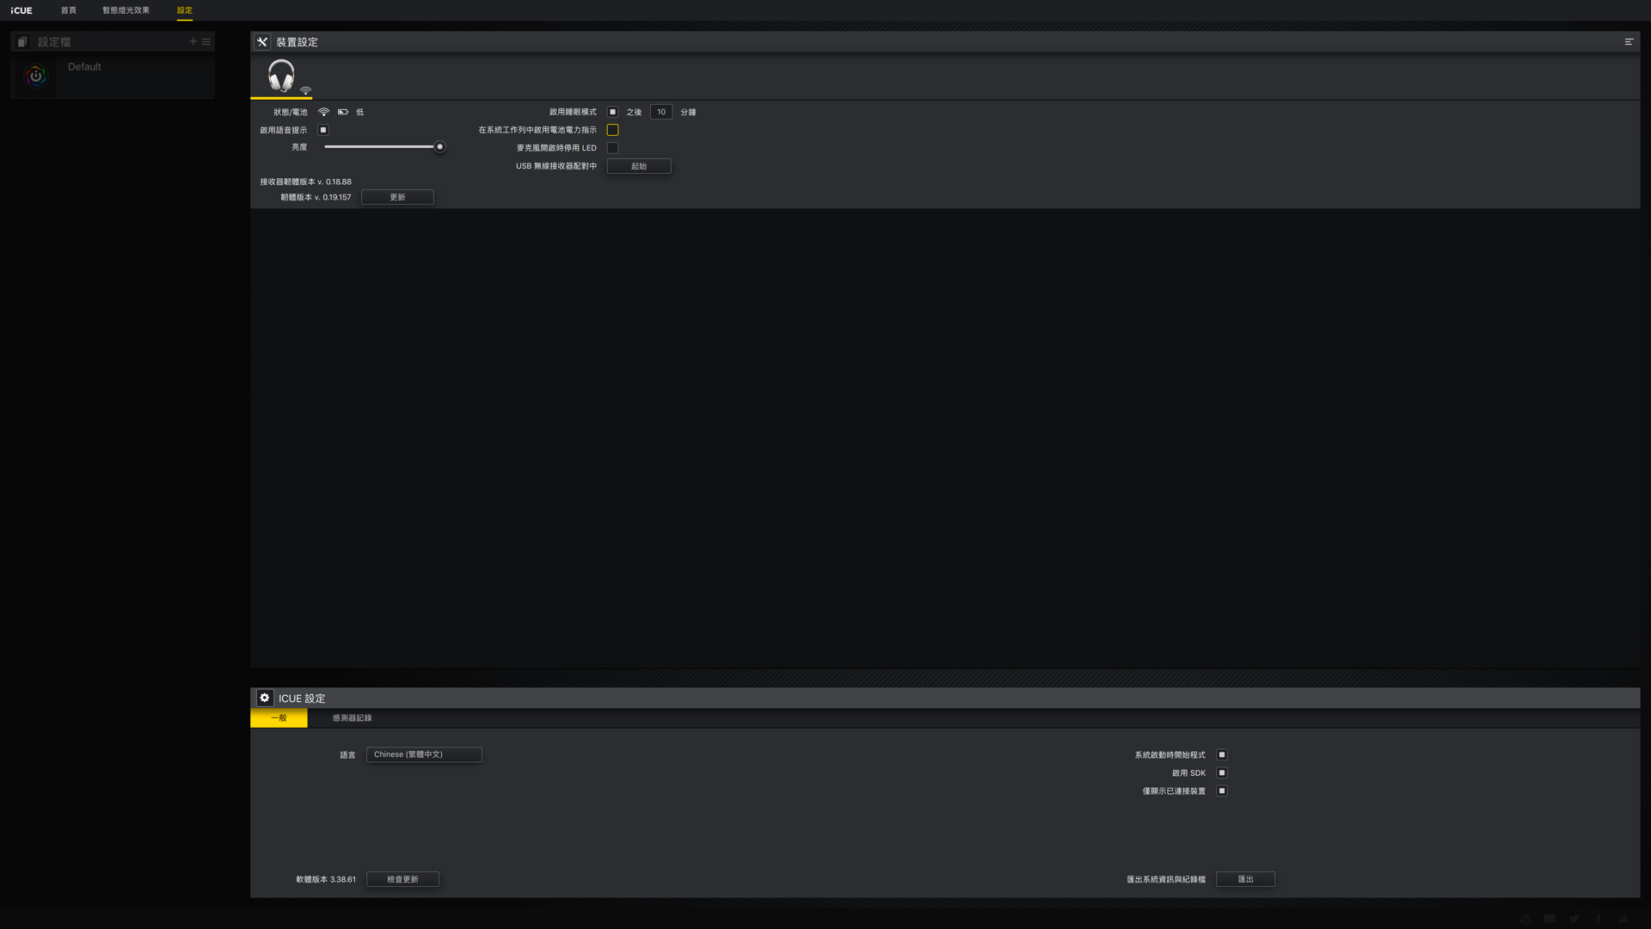Open the 暫態燈光效果 tab
The image size is (1651, 929).
tap(126, 10)
